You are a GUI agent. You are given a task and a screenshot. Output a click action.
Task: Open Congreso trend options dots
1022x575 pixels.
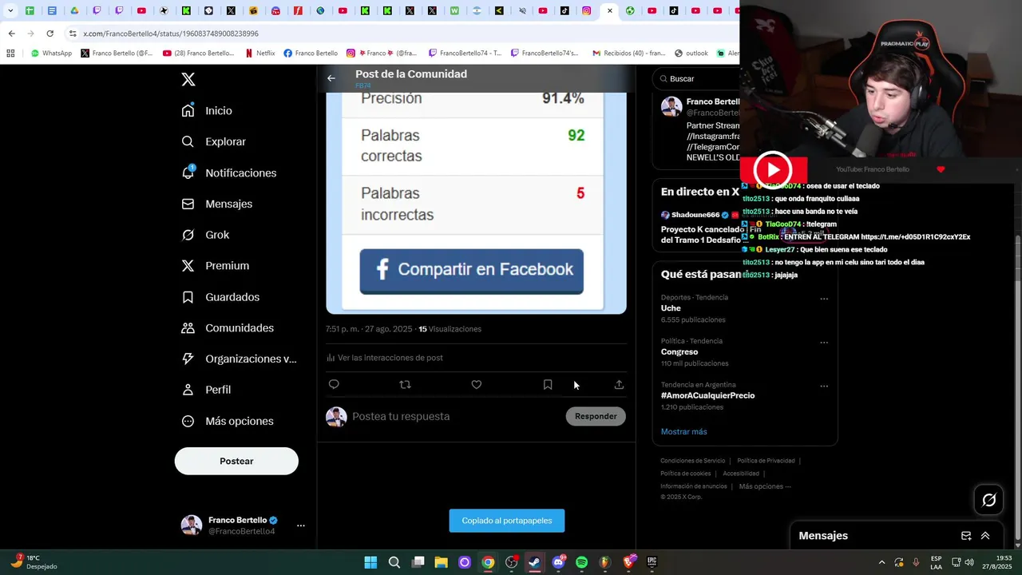[824, 343]
